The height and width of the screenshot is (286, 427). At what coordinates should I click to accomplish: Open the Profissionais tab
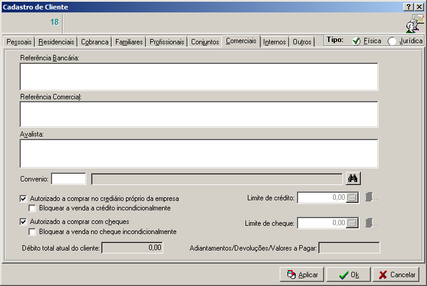click(x=167, y=42)
